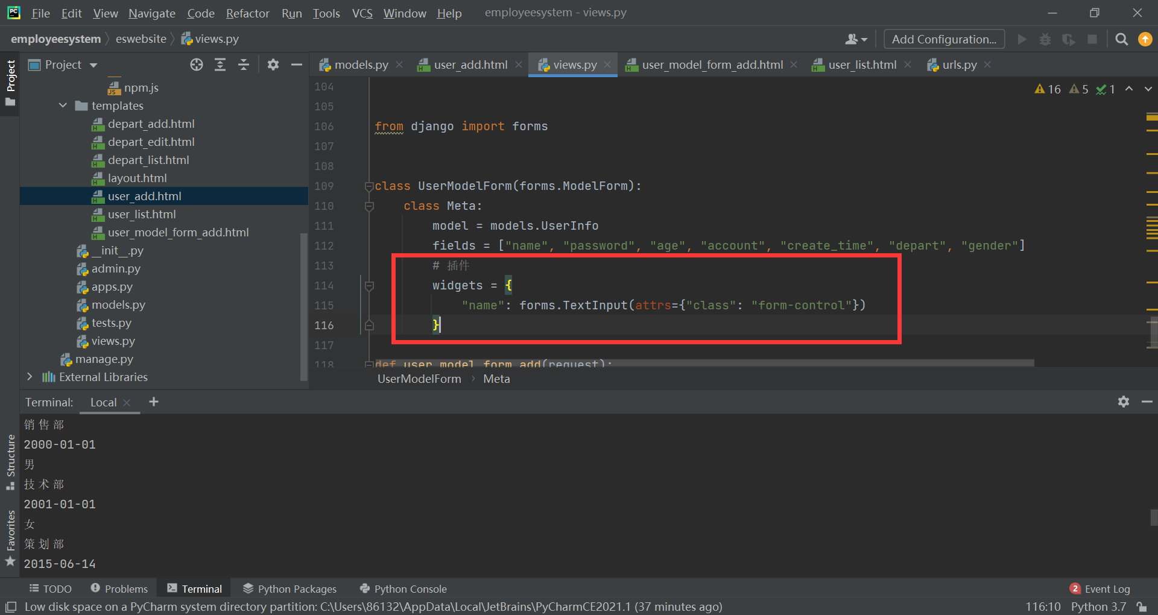Screen dimensions: 1158x615
Task: Click the 1 typo indicator
Action: click(x=1106, y=89)
